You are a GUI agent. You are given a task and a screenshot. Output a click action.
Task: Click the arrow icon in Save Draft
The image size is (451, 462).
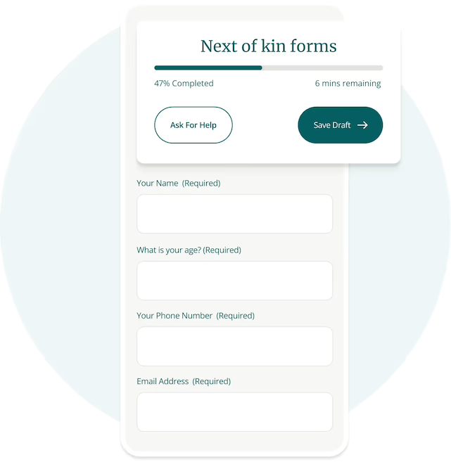point(362,125)
